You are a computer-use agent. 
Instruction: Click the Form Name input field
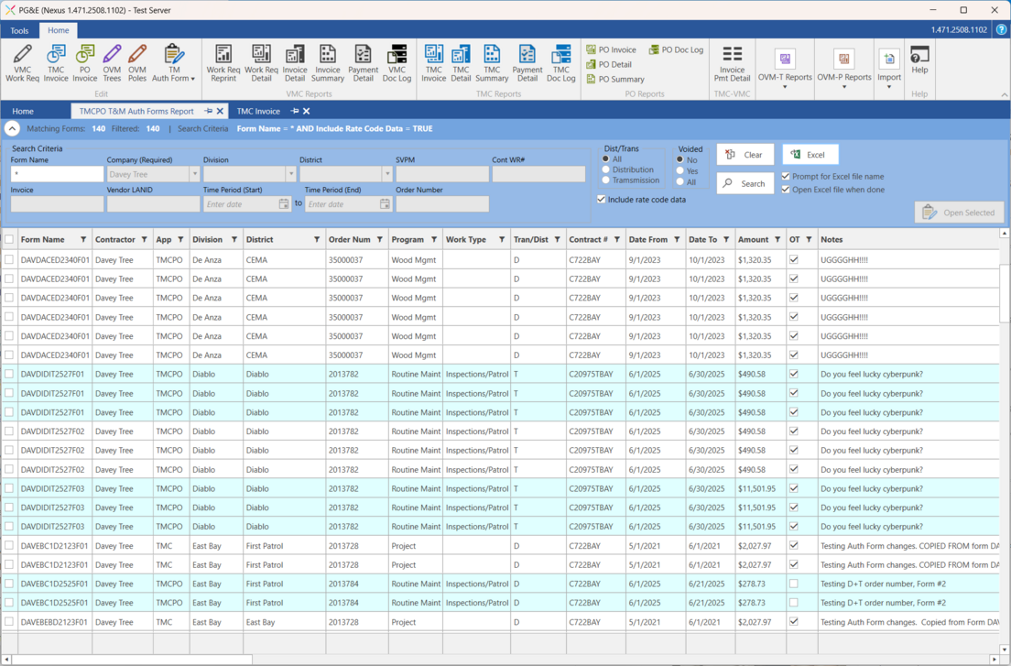57,174
